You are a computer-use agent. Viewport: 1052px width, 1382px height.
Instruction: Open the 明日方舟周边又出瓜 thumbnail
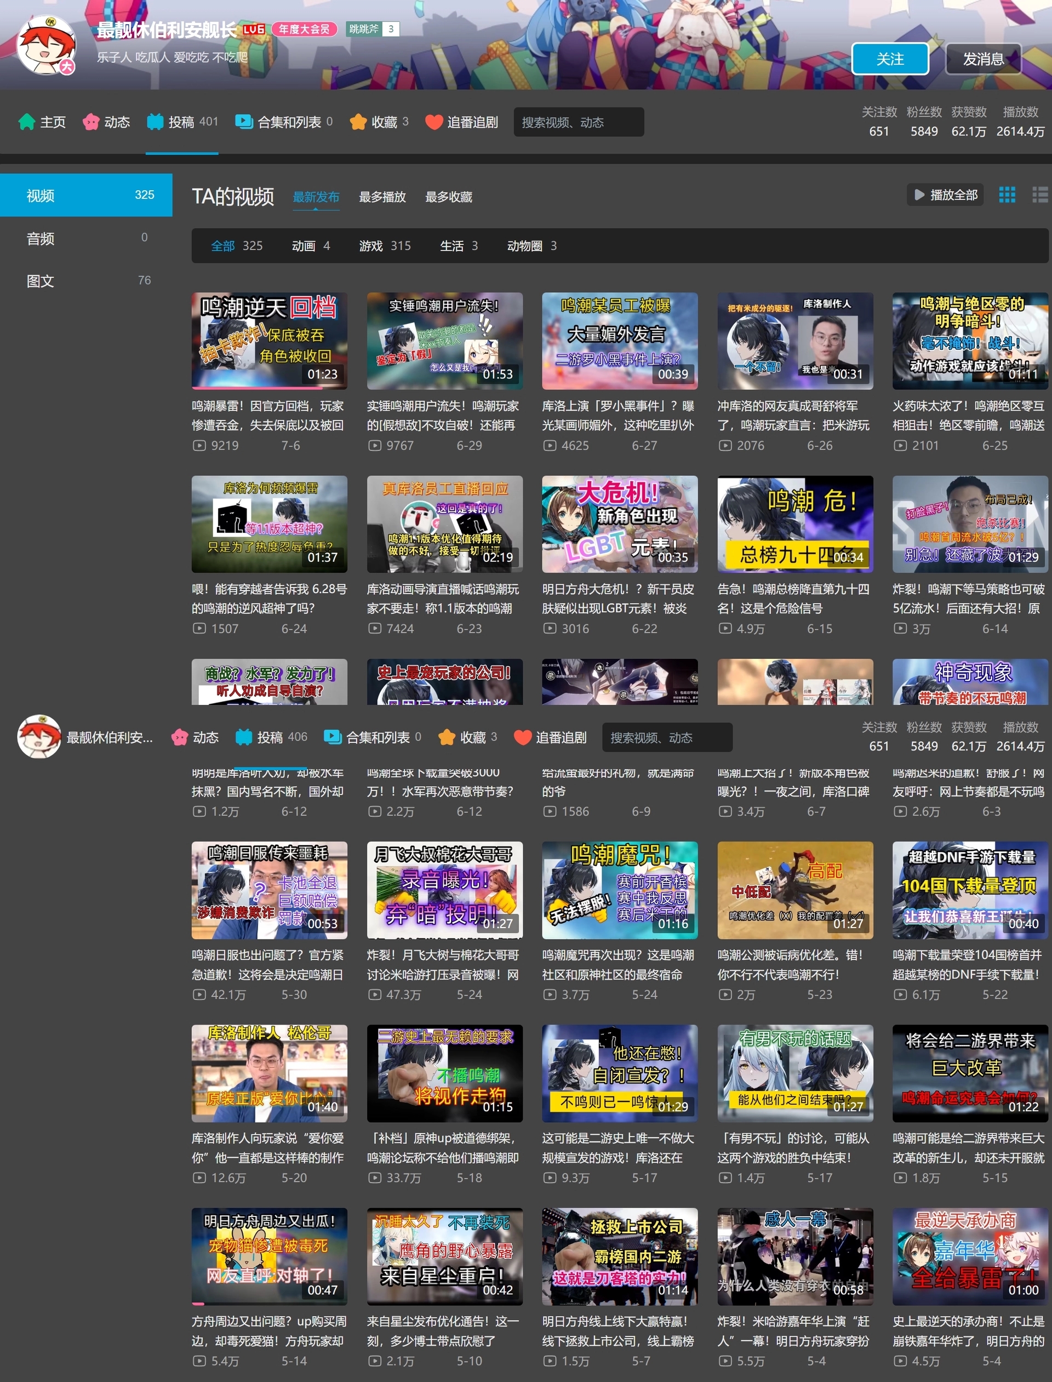click(x=269, y=1256)
